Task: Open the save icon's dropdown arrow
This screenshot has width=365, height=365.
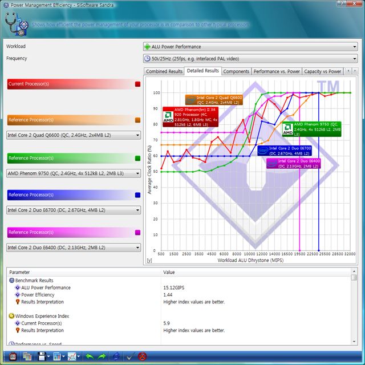Action: 48,356
